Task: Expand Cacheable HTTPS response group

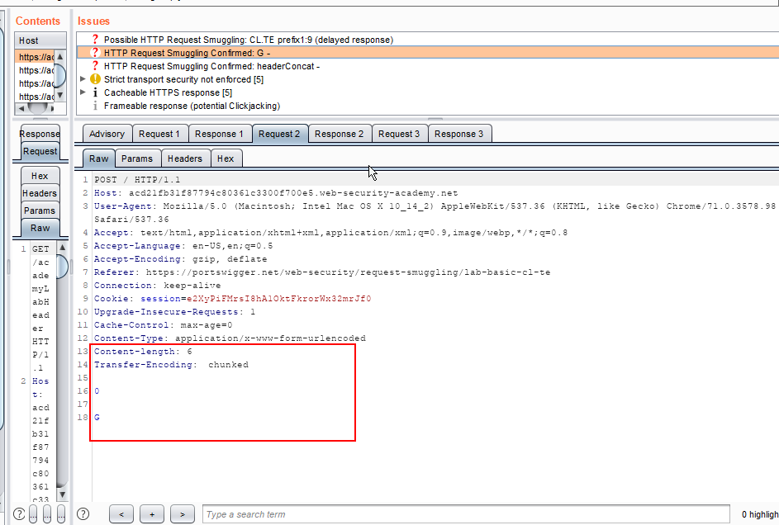Action: click(x=83, y=92)
